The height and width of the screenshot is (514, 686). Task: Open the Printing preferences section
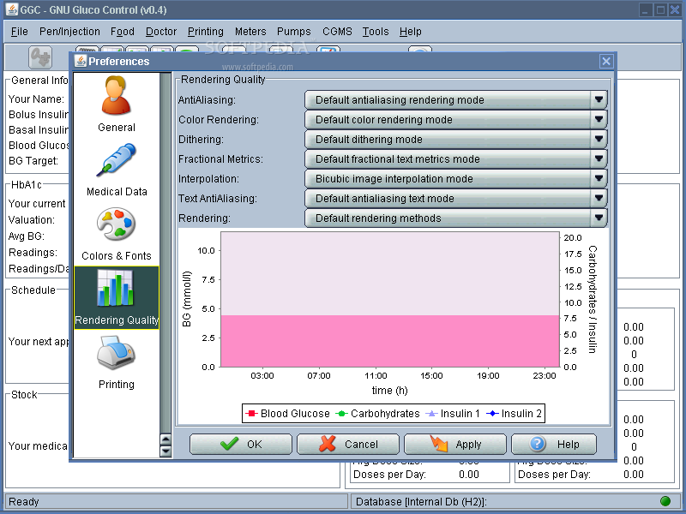coord(117,362)
